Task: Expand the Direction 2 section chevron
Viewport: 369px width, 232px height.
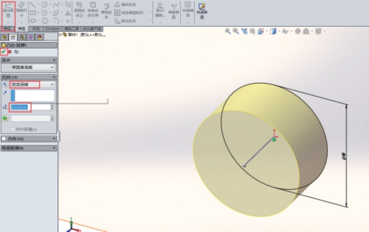Action: click(x=54, y=139)
